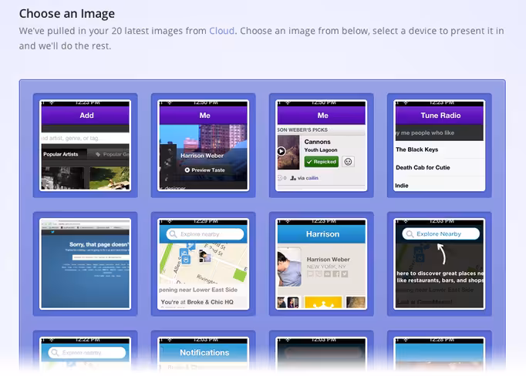This screenshot has width=526, height=376.
Task: Choose the dark 'Explore Nearby' tutorial thumbnail
Action: 440,264
